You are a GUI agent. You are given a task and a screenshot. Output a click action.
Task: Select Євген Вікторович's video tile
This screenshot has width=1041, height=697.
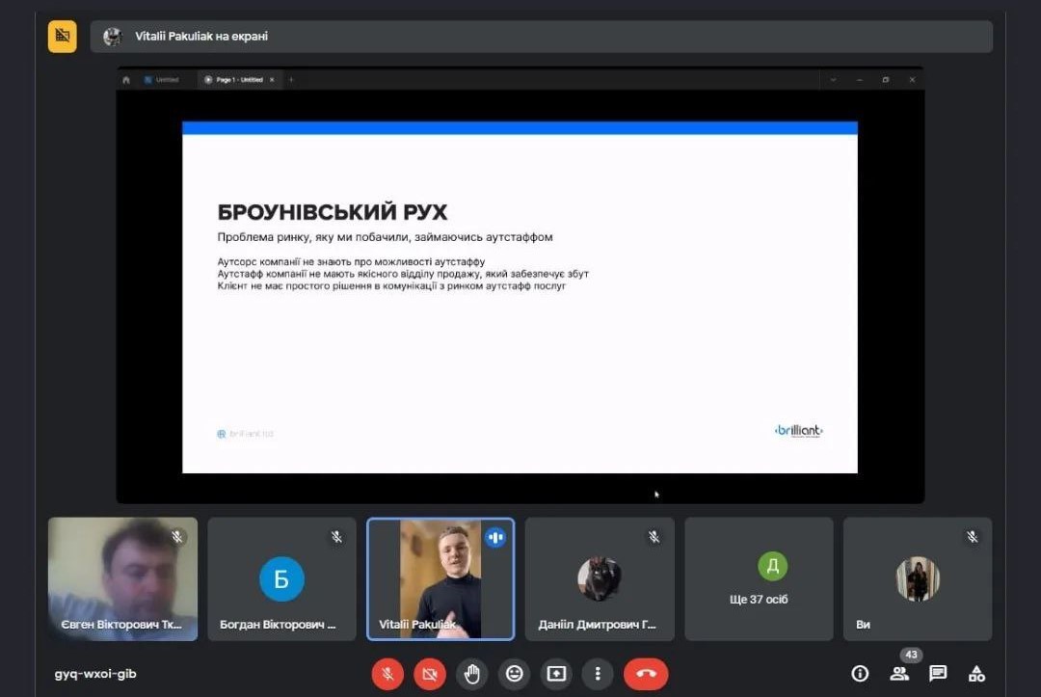(122, 578)
